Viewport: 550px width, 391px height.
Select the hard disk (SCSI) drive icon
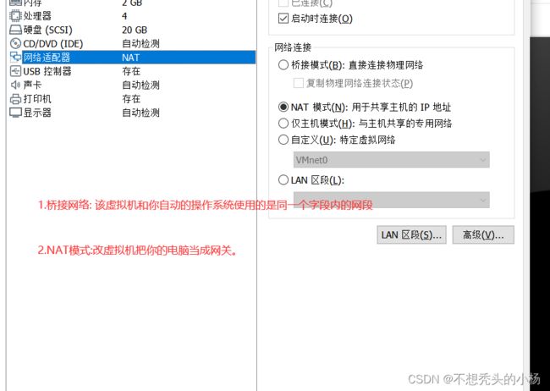pyautogui.click(x=15, y=30)
